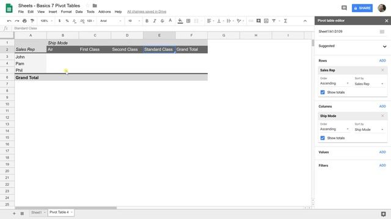Image resolution: width=391 pixels, height=219 pixels.
Task: Decrease decimal places icon
Action: click(x=75, y=21)
